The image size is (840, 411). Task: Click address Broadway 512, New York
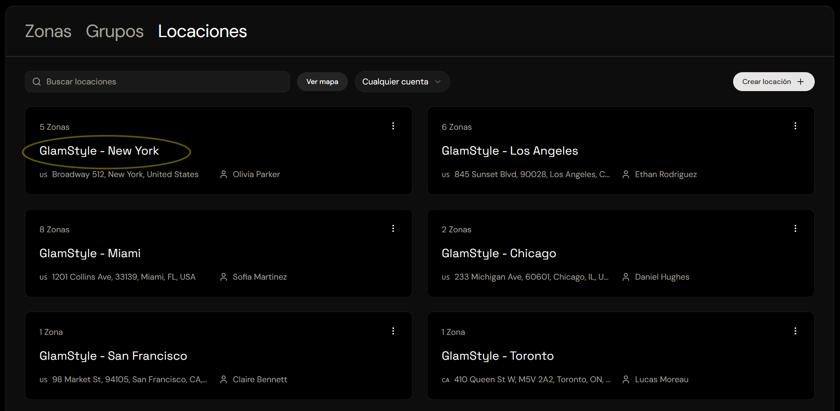125,174
